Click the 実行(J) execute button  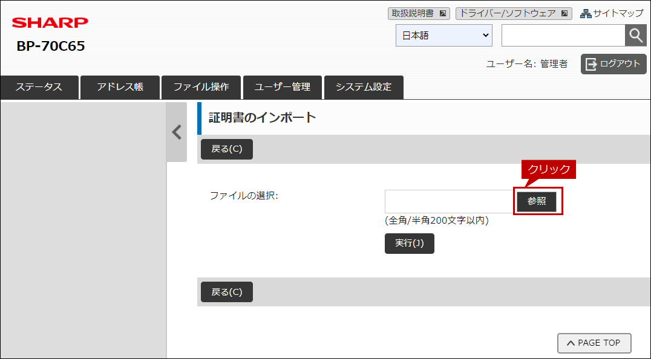coord(410,244)
